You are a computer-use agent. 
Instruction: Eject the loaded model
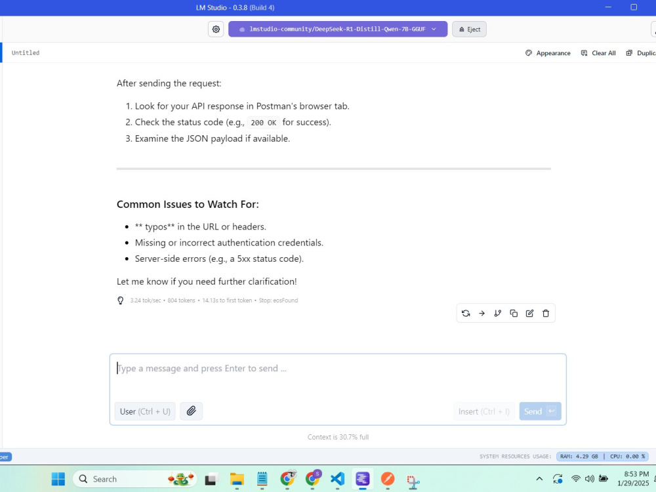click(469, 30)
